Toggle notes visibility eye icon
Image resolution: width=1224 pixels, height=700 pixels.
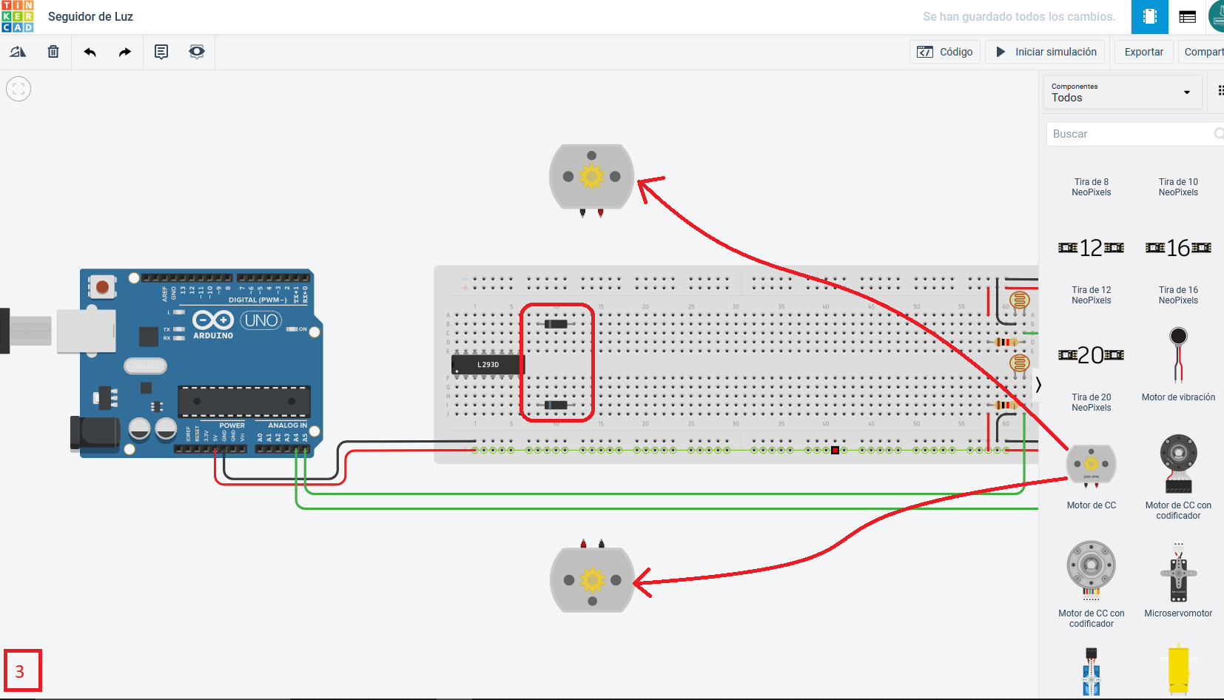click(197, 52)
